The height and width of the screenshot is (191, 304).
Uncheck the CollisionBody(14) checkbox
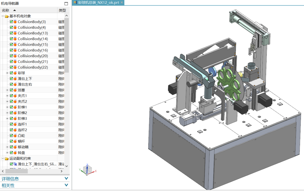click(x=11, y=39)
